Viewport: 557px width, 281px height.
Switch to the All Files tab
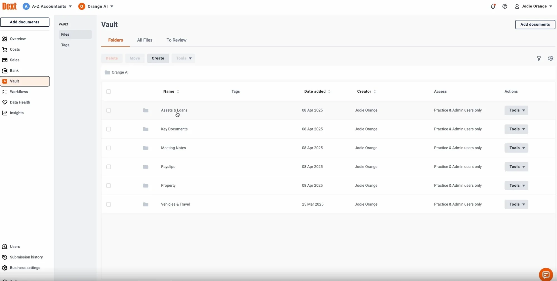[145, 40]
